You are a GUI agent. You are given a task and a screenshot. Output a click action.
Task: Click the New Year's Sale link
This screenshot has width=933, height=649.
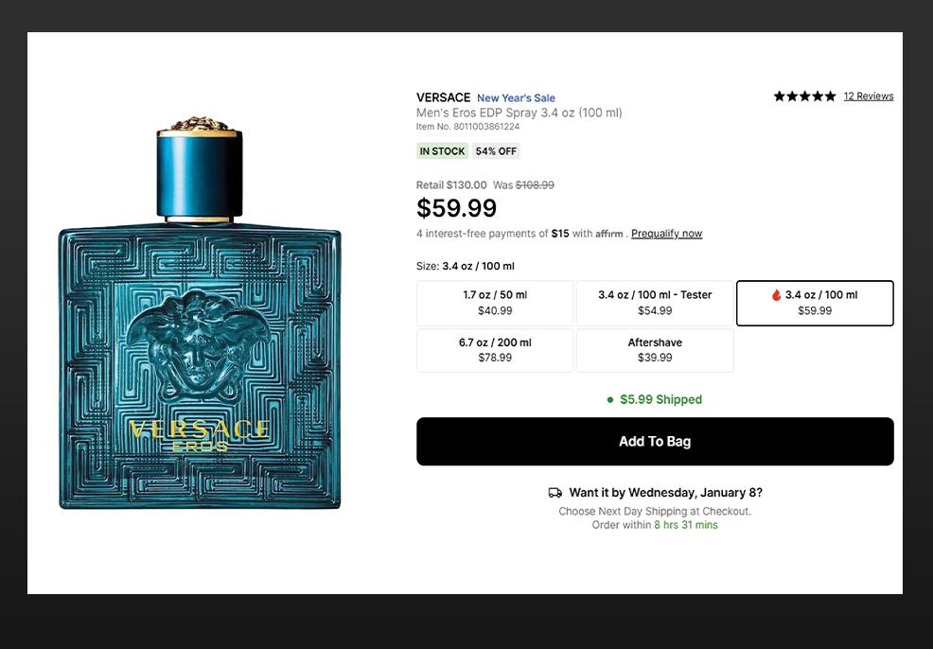516,98
